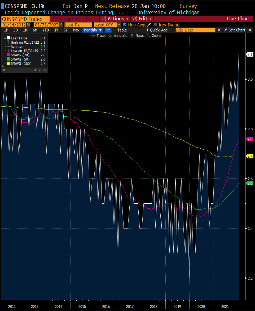This screenshot has width=255, height=311.
Task: Click the CONSP5MD Index ticker field
Action: coord(25,19)
